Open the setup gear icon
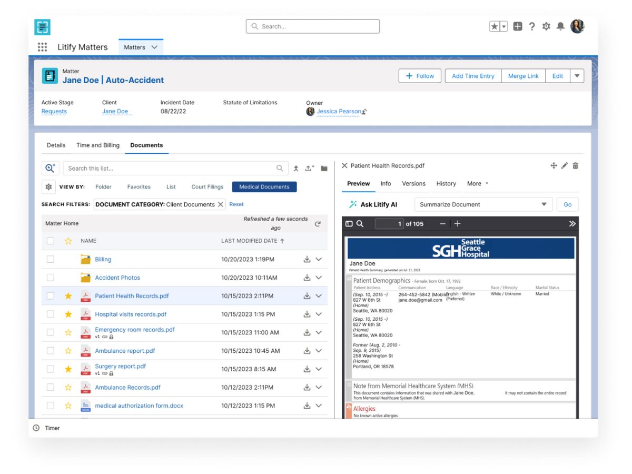This screenshot has height=474, width=632. pyautogui.click(x=546, y=26)
